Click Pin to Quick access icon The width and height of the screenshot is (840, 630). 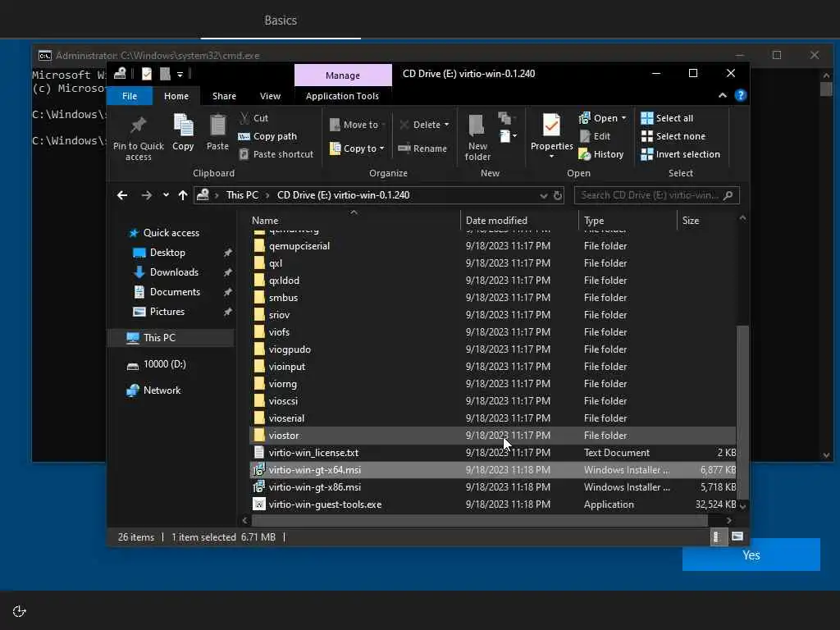(138, 125)
